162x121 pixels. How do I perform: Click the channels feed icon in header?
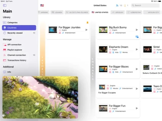pyautogui.click(x=117, y=5)
